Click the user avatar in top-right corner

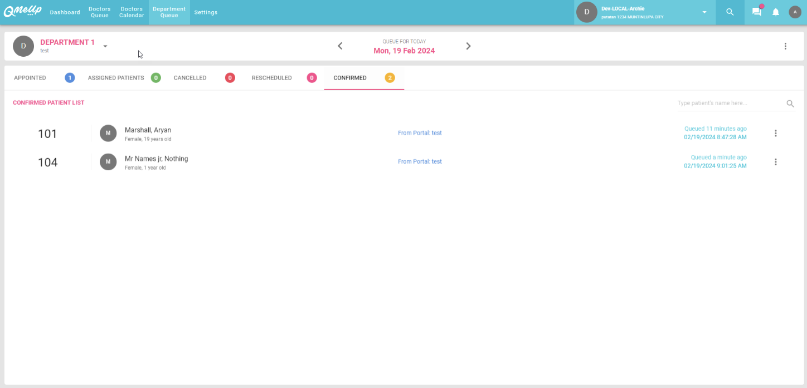pyautogui.click(x=794, y=12)
